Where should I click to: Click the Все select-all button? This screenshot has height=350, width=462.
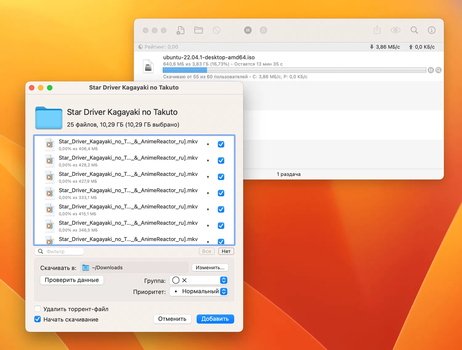(207, 251)
